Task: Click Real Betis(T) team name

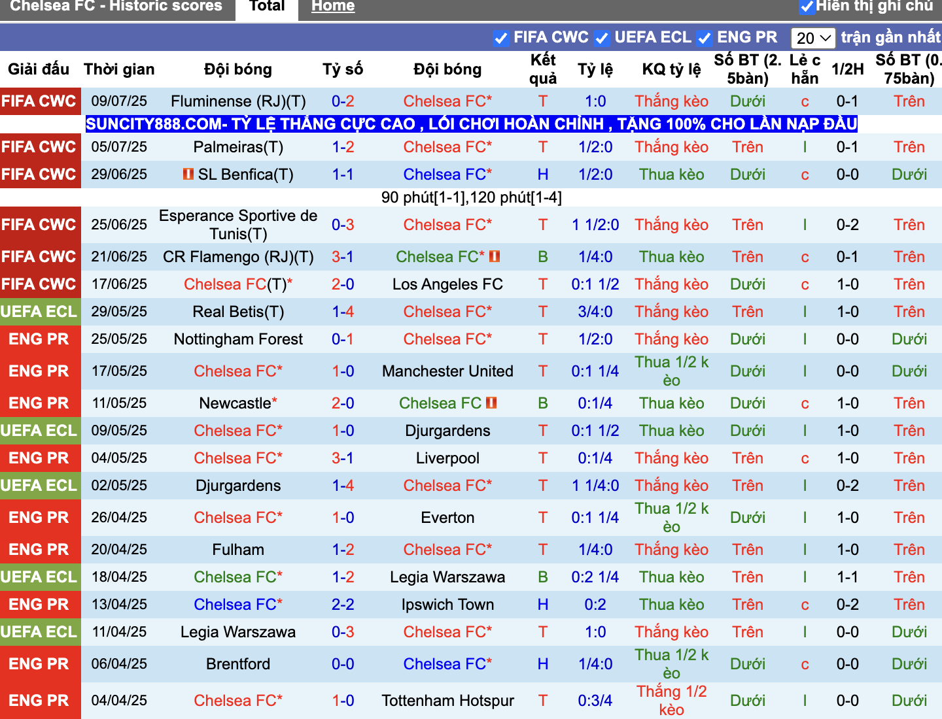Action: [x=238, y=312]
